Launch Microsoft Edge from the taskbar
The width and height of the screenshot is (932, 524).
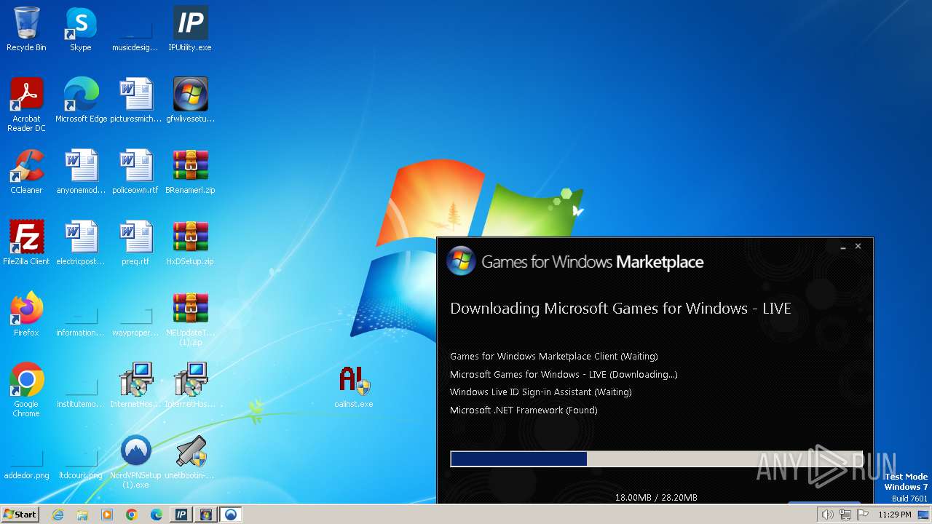157,515
